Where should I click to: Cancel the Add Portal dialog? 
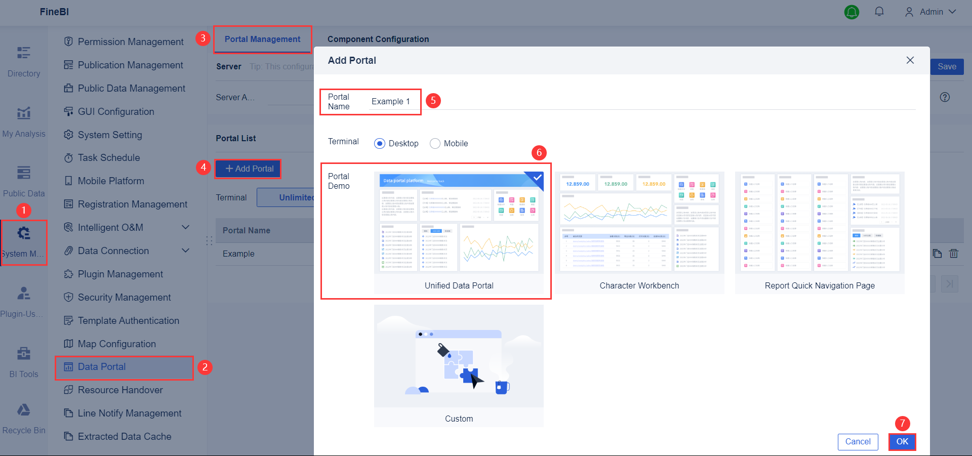[858, 441]
